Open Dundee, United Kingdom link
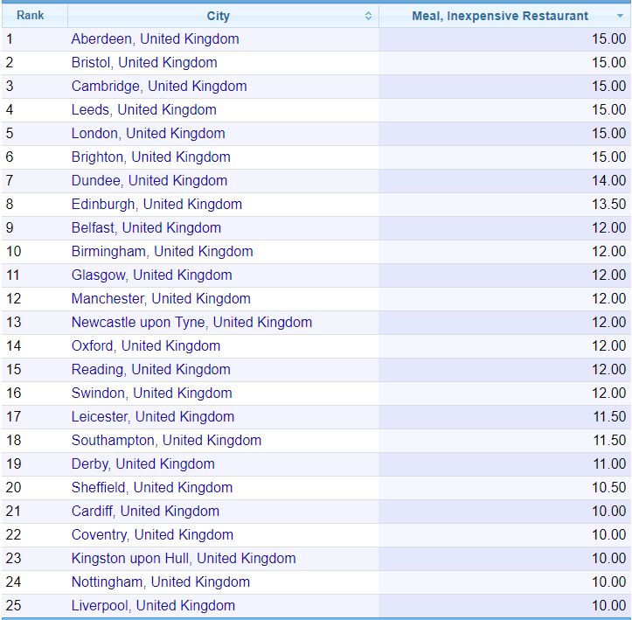Screen dimensions: 632x620 [x=149, y=181]
